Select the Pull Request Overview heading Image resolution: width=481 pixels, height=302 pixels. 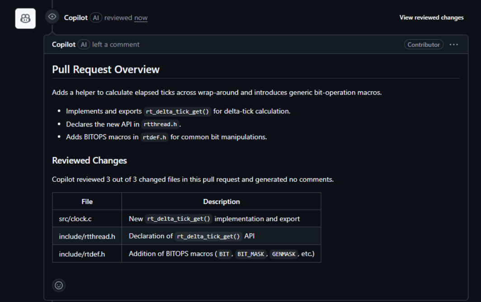pyautogui.click(x=106, y=69)
